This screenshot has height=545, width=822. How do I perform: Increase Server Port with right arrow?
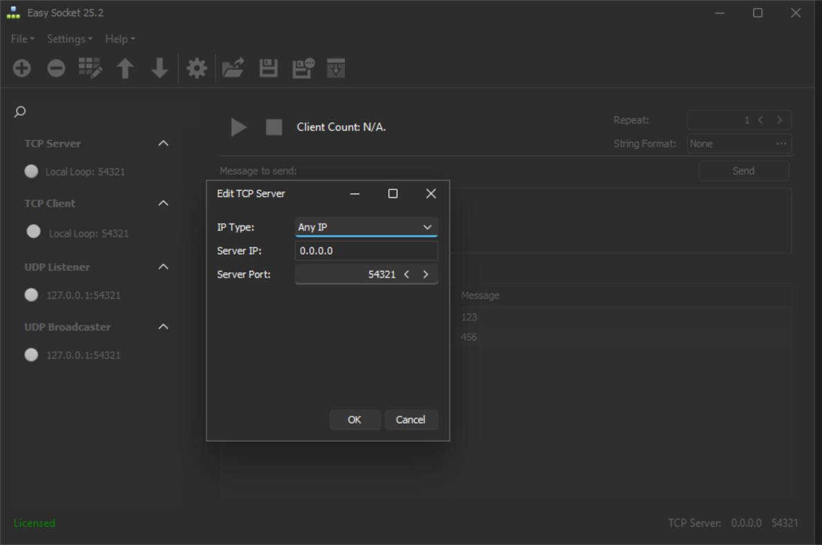point(426,274)
